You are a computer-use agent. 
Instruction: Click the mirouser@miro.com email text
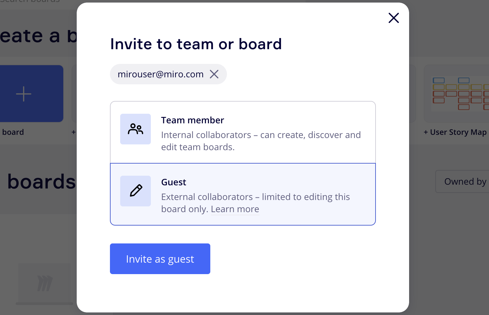pyautogui.click(x=160, y=74)
